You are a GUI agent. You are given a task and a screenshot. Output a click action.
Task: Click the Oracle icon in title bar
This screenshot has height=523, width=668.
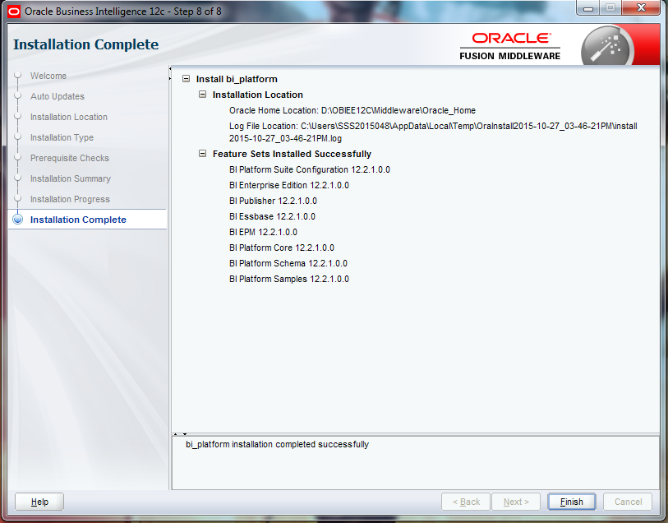point(14,12)
